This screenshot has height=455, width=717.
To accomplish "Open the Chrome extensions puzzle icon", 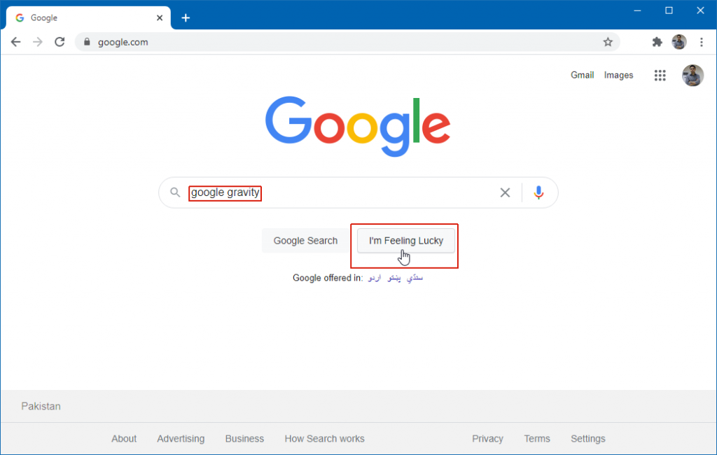I will [657, 42].
